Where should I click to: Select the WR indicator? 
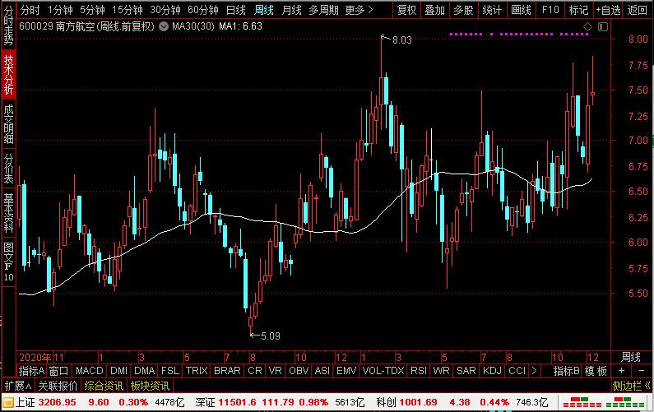[441, 371]
